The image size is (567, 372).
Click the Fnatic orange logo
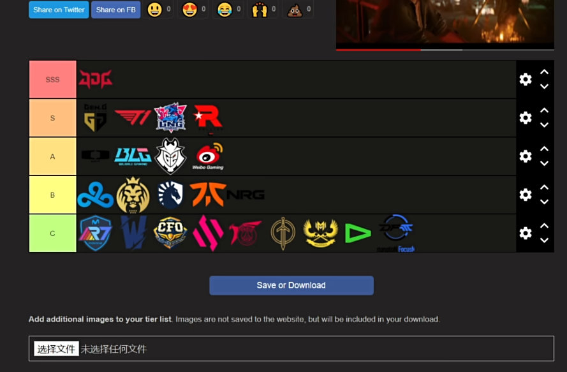(207, 195)
